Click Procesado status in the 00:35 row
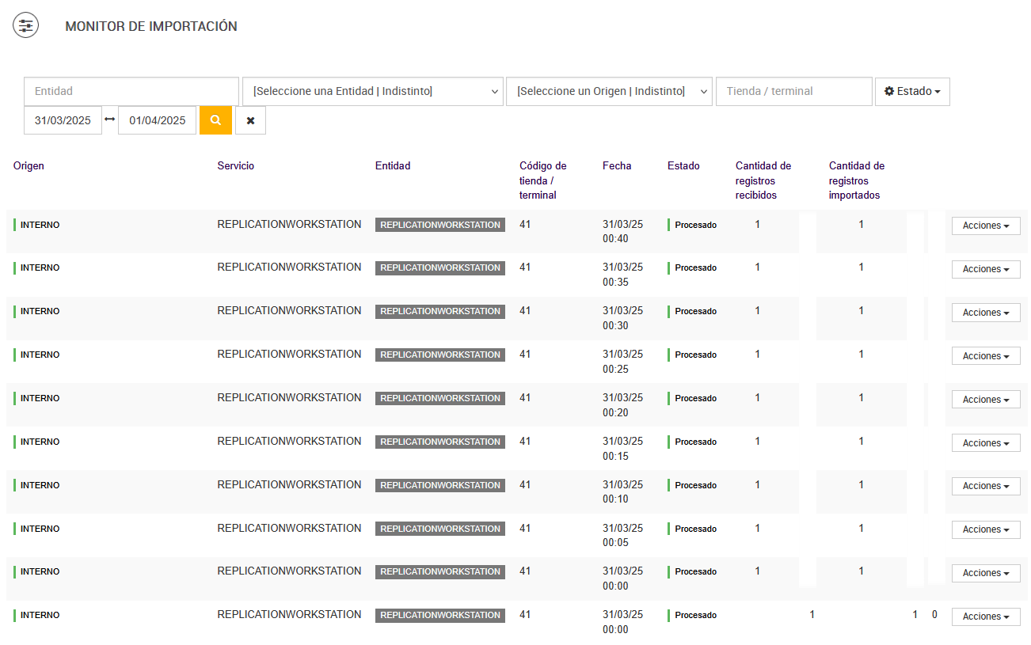1031x645 pixels. click(695, 268)
